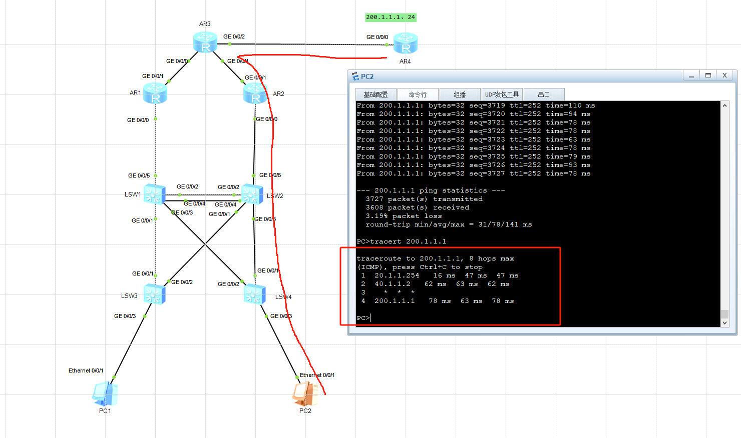This screenshot has width=741, height=438.
Task: Click the 'round-trip min/avg/max' line
Action: (449, 224)
